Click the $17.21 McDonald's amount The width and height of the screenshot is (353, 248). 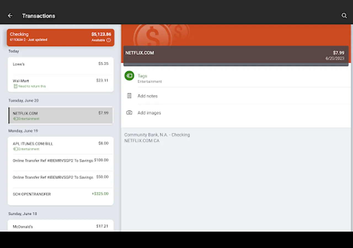pyautogui.click(x=102, y=226)
